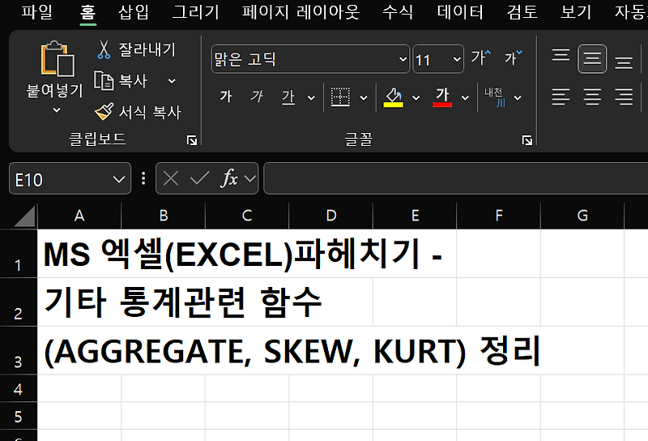The height and width of the screenshot is (441, 648).
Task: Align text left
Action: tap(561, 96)
